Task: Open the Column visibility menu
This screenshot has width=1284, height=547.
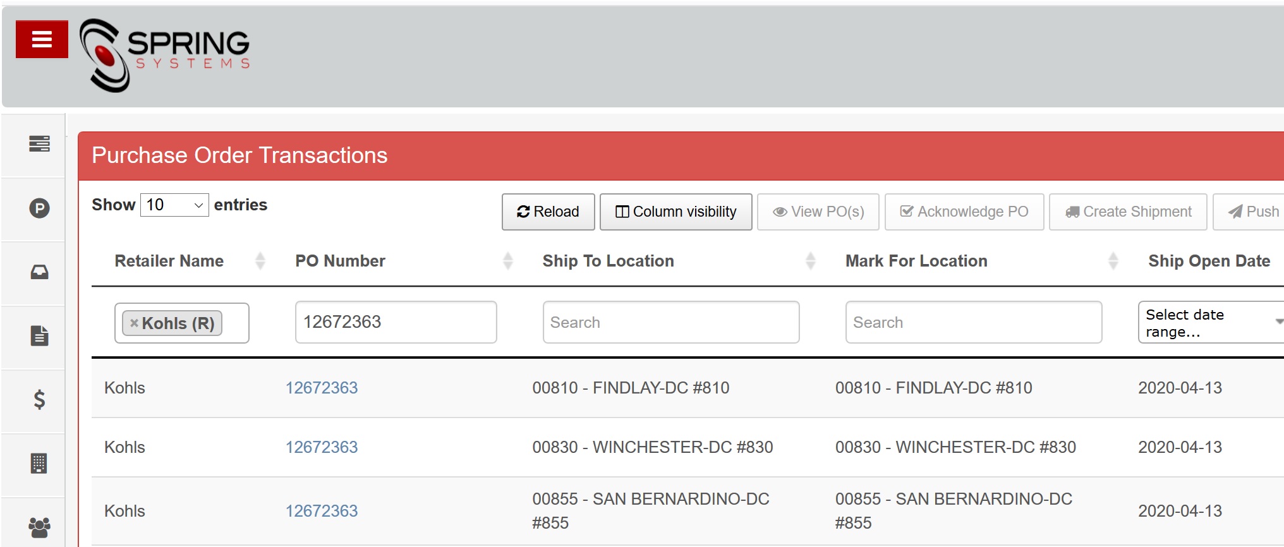Action: point(675,212)
